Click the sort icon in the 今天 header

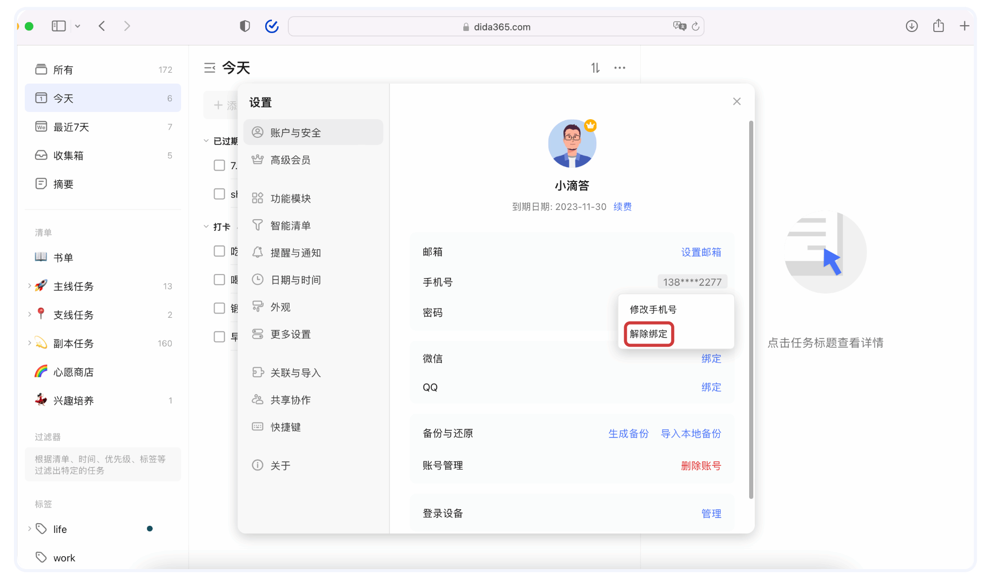[x=595, y=68]
